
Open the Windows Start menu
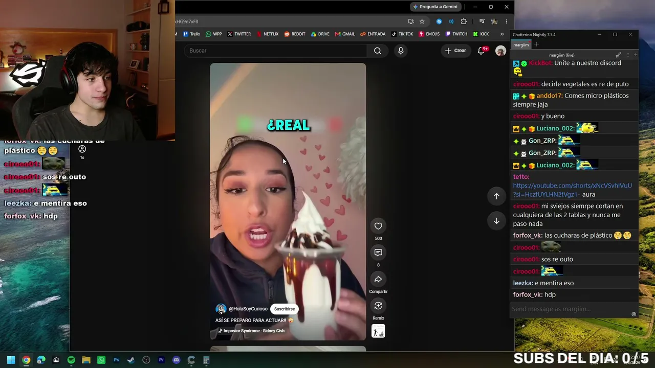pyautogui.click(x=11, y=360)
